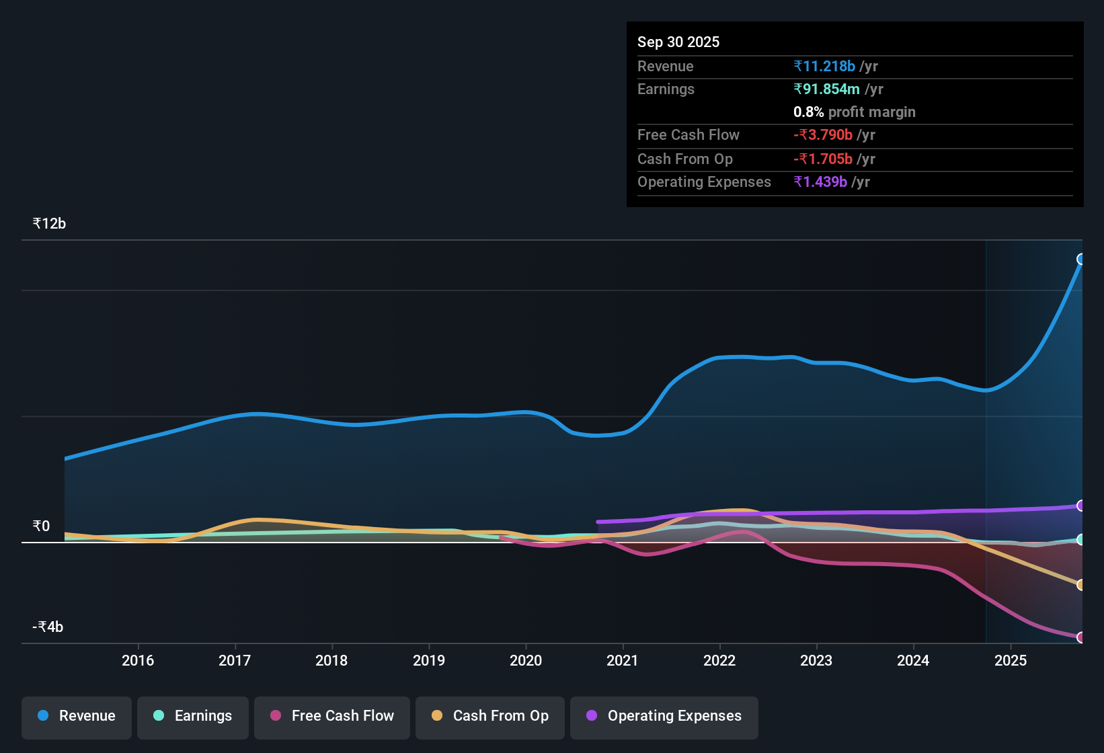Viewport: 1104px width, 753px height.
Task: Click the Revenue line endpoint marker
Action: [x=1081, y=260]
